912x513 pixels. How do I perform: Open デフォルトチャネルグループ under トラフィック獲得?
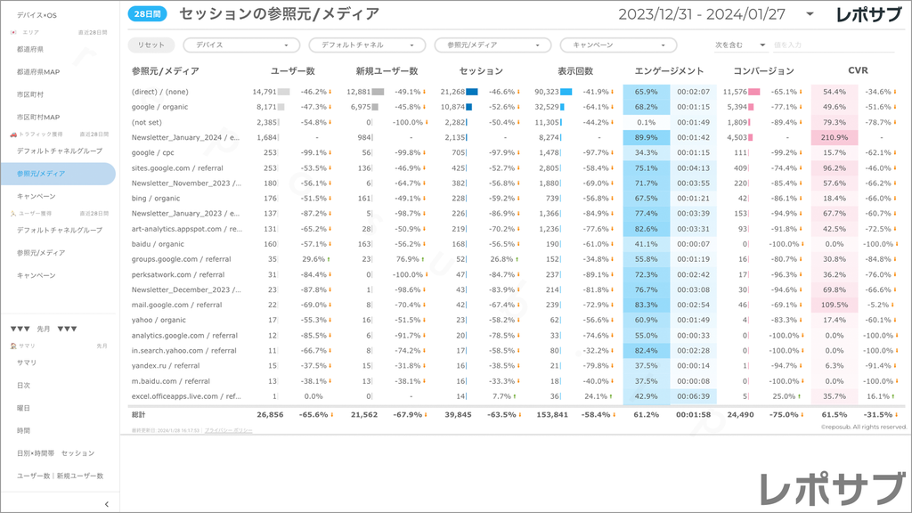(x=60, y=151)
